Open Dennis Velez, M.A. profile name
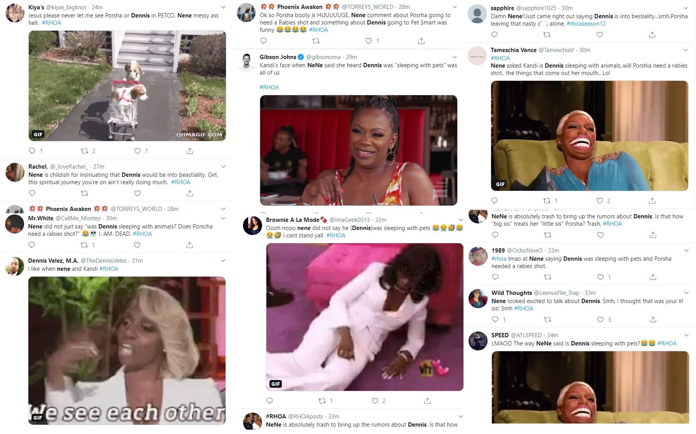 (53, 261)
